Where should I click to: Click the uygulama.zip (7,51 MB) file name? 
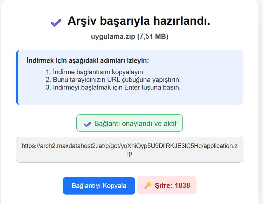pyautogui.click(x=130, y=36)
